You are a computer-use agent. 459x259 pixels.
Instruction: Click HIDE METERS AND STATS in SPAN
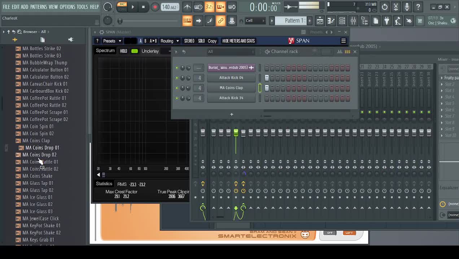(239, 41)
